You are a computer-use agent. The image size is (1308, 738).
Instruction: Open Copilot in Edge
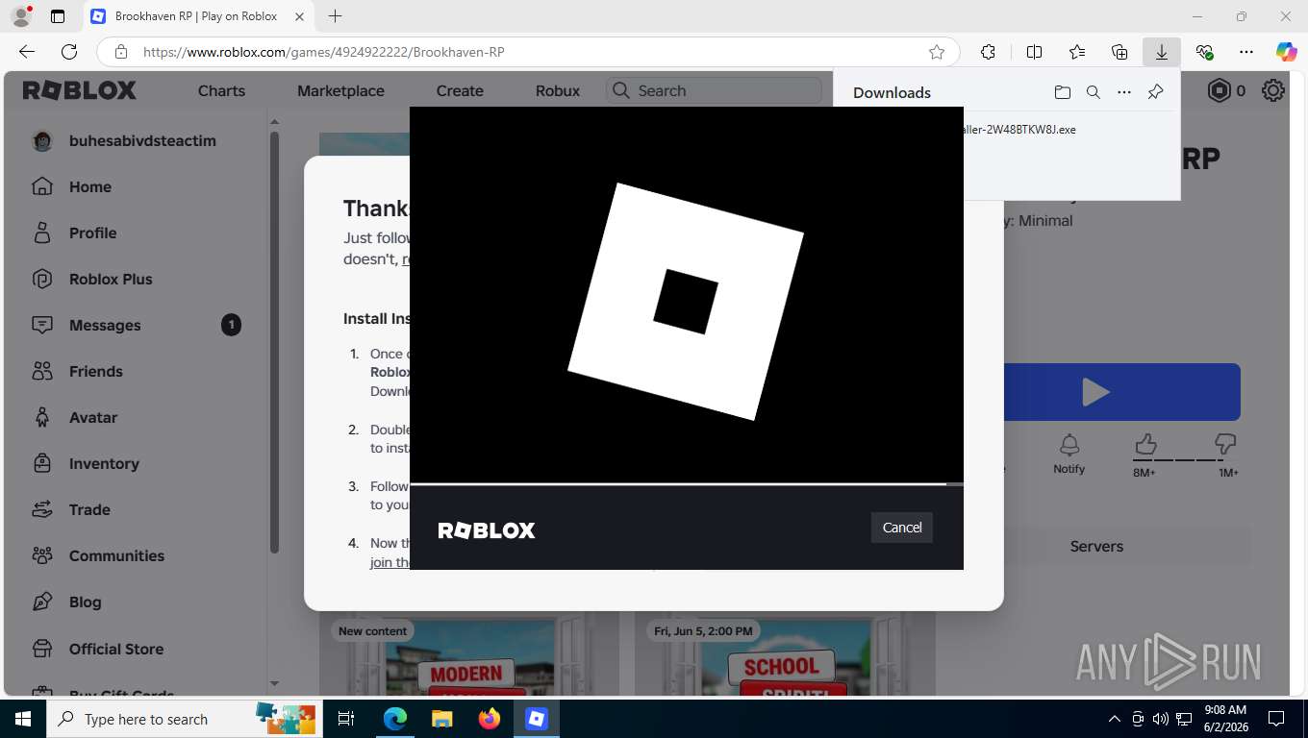(x=1287, y=52)
